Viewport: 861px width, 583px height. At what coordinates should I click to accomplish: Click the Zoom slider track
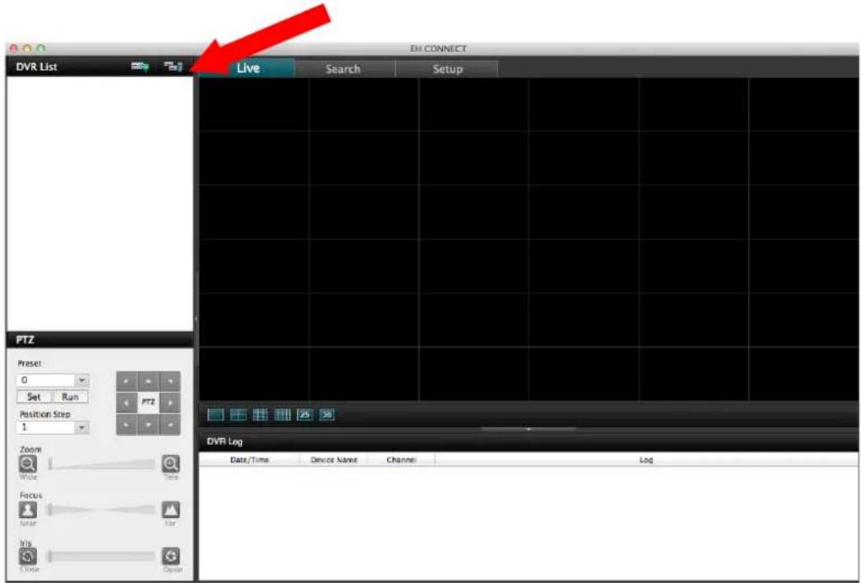[x=102, y=465]
